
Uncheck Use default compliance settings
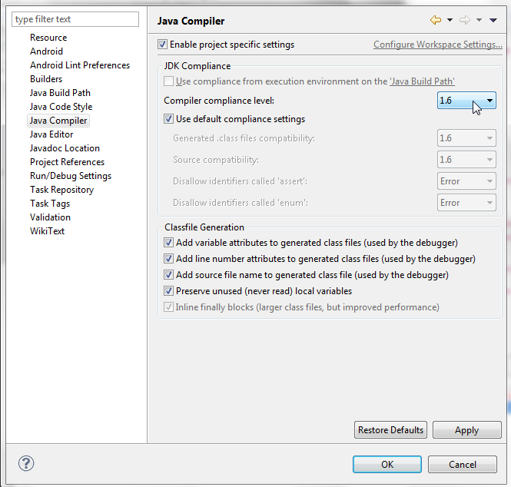point(168,119)
